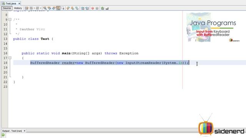Click the closing brace on line 22

pos(14,82)
